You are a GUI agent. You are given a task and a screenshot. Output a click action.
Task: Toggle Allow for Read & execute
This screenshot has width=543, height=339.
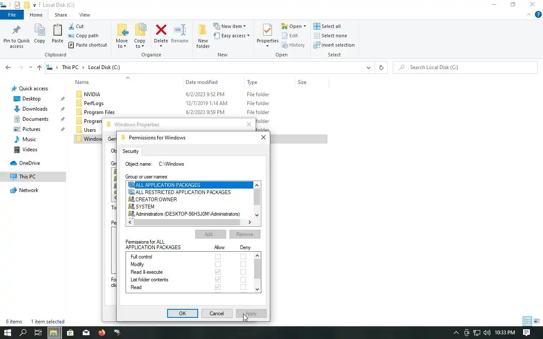click(x=218, y=272)
